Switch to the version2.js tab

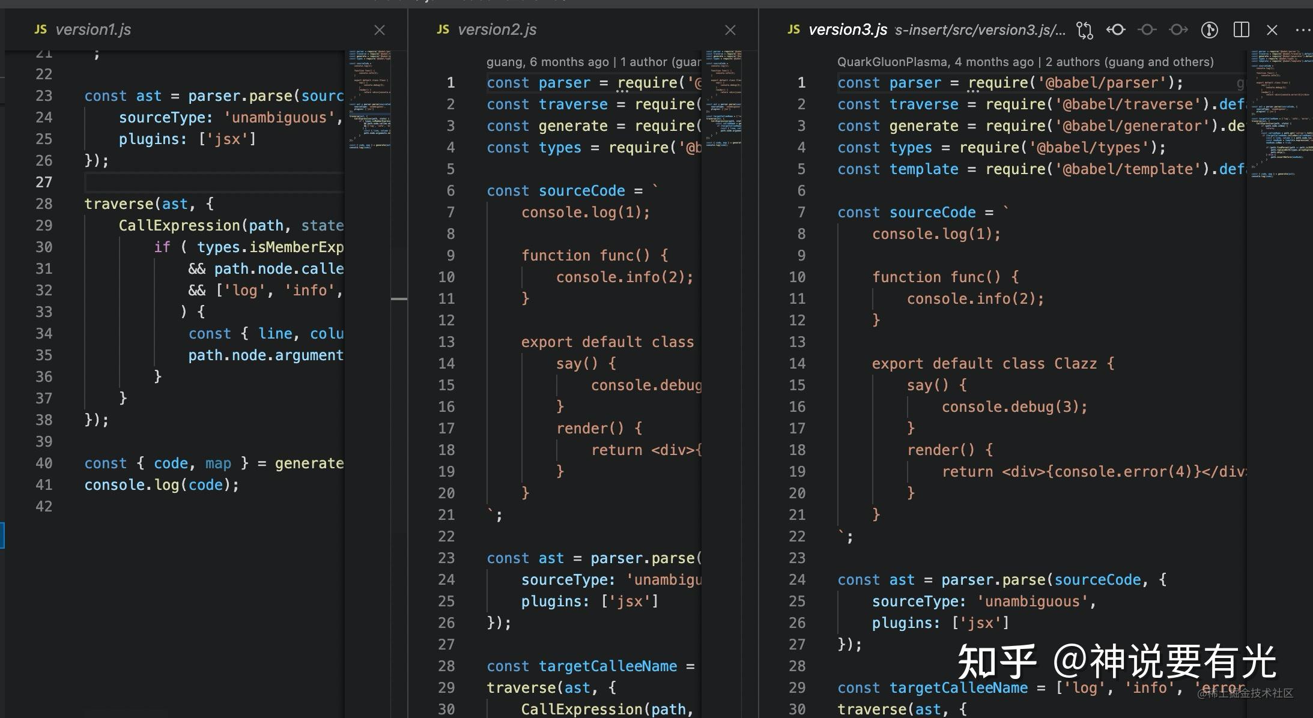[497, 29]
